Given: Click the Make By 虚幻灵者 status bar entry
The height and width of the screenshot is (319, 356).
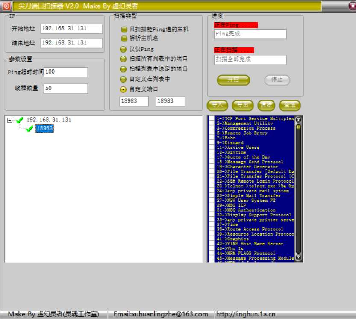Looking at the screenshot, I should click(53, 314).
